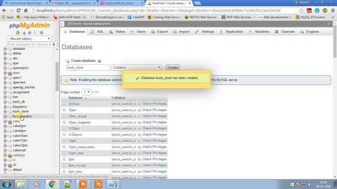Tick the checkbox for 10am_magento database
The width and height of the screenshot is (337, 189).
point(64,122)
